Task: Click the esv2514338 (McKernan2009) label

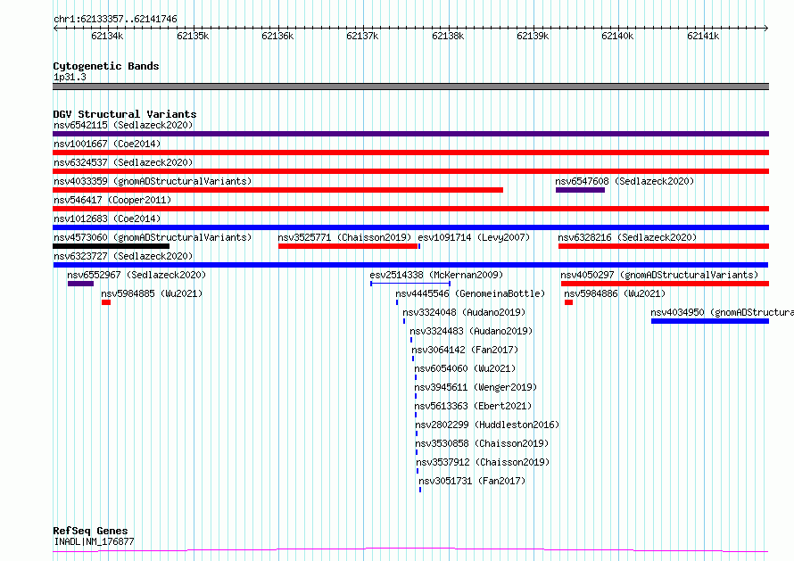Action: point(436,275)
